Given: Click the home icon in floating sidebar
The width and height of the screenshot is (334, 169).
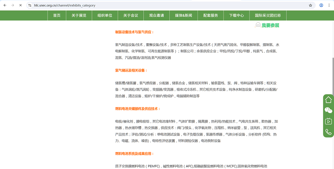Looking at the screenshot, I should (x=328, y=99).
